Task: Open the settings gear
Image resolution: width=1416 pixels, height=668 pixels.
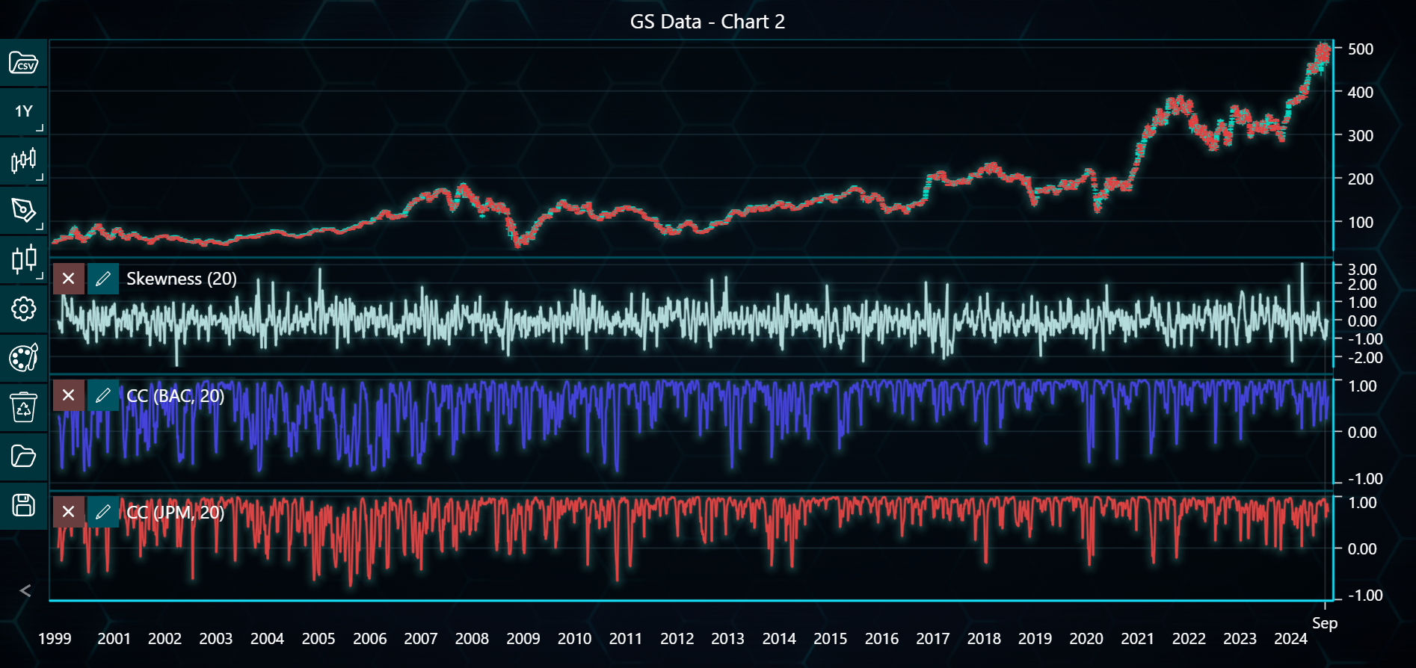Action: pyautogui.click(x=23, y=309)
